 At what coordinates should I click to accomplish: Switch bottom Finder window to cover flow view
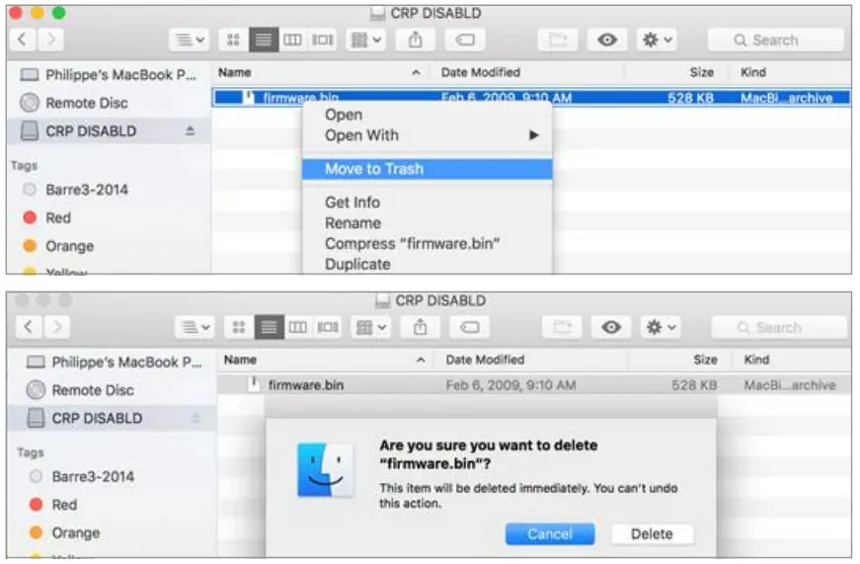tap(328, 327)
